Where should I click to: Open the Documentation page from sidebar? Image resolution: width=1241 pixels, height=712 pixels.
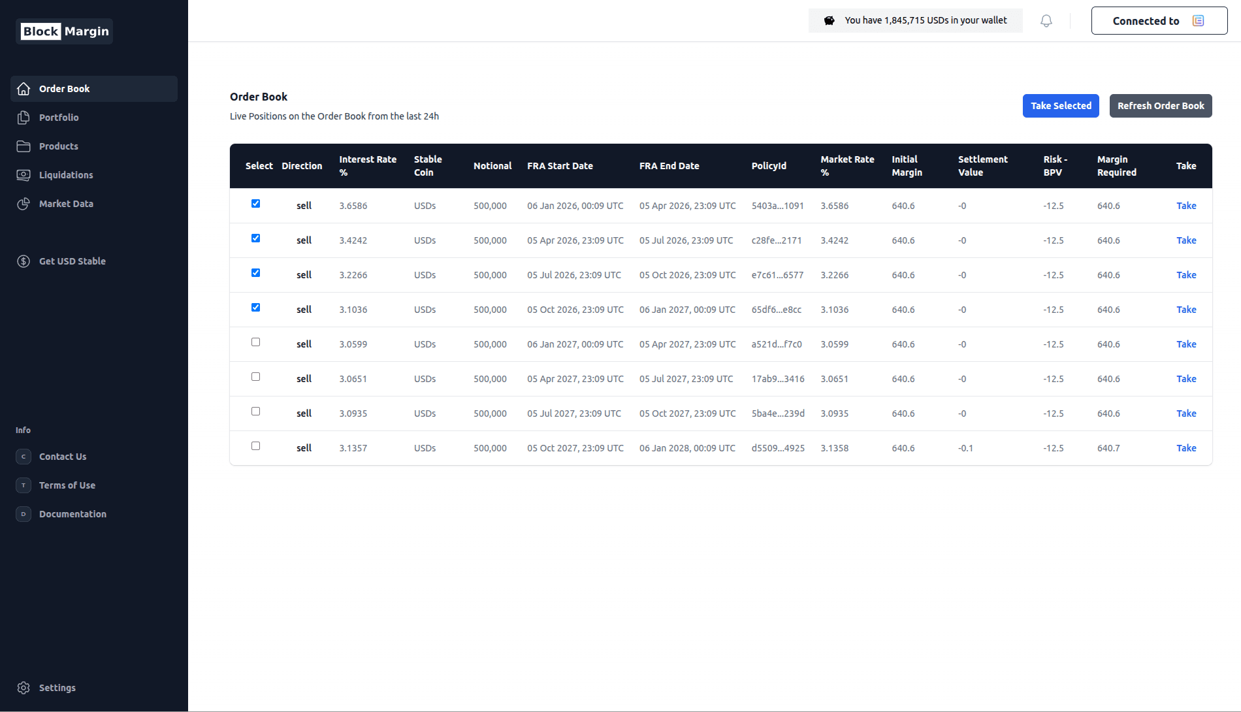(x=73, y=514)
